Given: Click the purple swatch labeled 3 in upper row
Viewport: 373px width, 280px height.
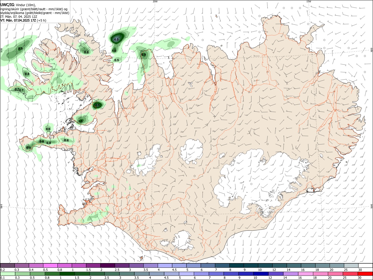Looking at the screenshot, I should [136, 265].
